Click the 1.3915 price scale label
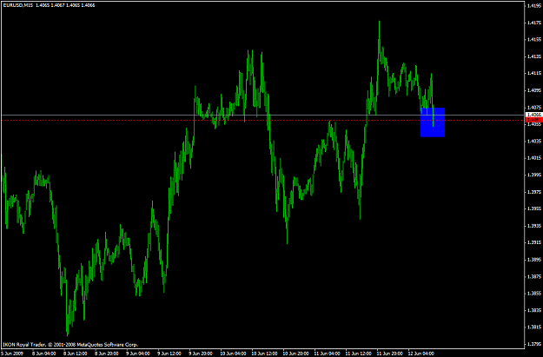The width and height of the screenshot is (543, 357). point(534,242)
